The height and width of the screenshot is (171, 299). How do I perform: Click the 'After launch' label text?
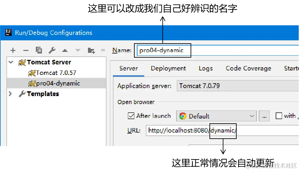[153, 116]
